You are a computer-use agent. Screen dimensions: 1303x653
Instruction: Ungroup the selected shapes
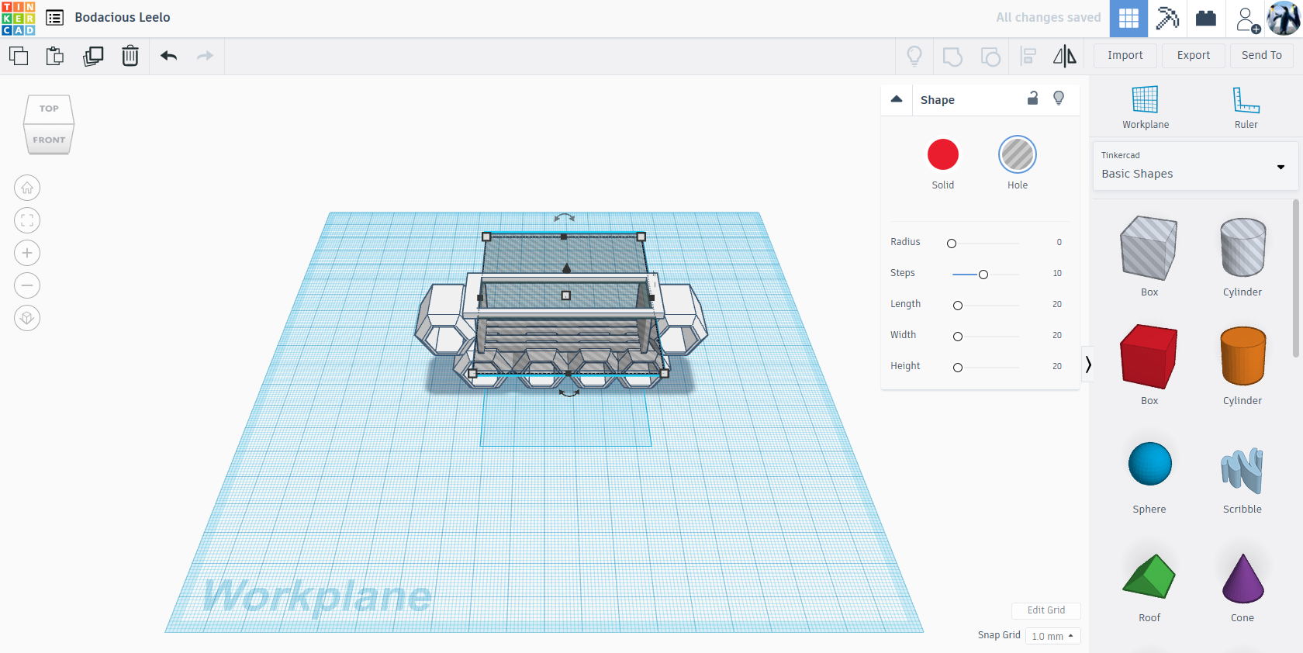point(990,56)
